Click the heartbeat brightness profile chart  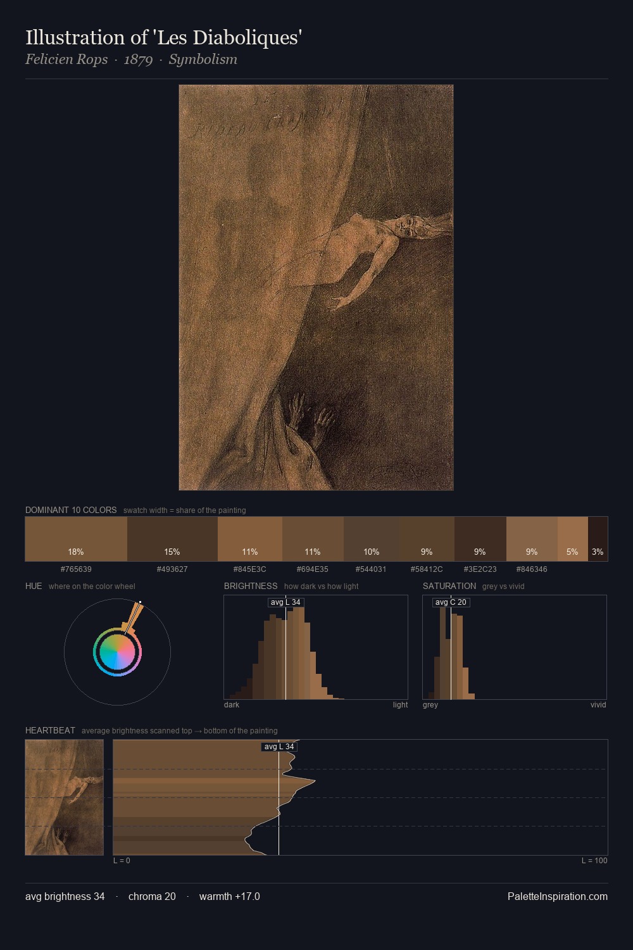coord(360,797)
